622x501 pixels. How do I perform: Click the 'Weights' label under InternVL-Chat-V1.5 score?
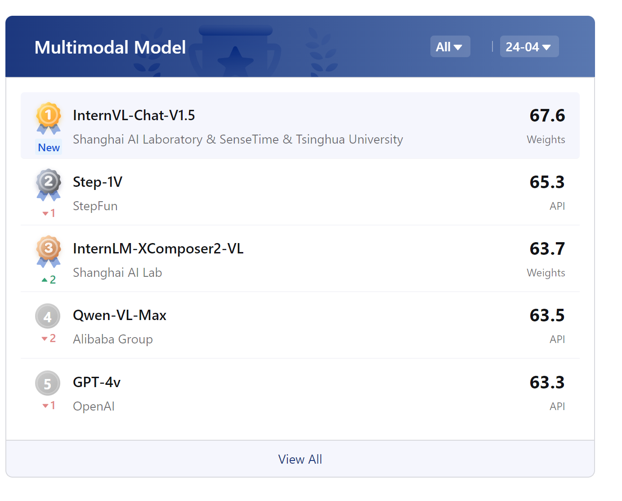pos(546,140)
